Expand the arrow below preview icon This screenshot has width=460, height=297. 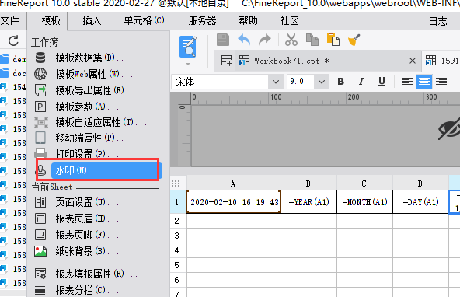click(188, 64)
